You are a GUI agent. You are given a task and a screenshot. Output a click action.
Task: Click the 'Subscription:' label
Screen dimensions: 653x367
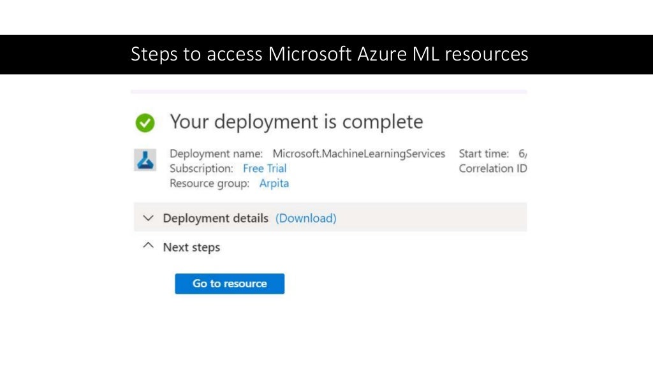tap(201, 168)
